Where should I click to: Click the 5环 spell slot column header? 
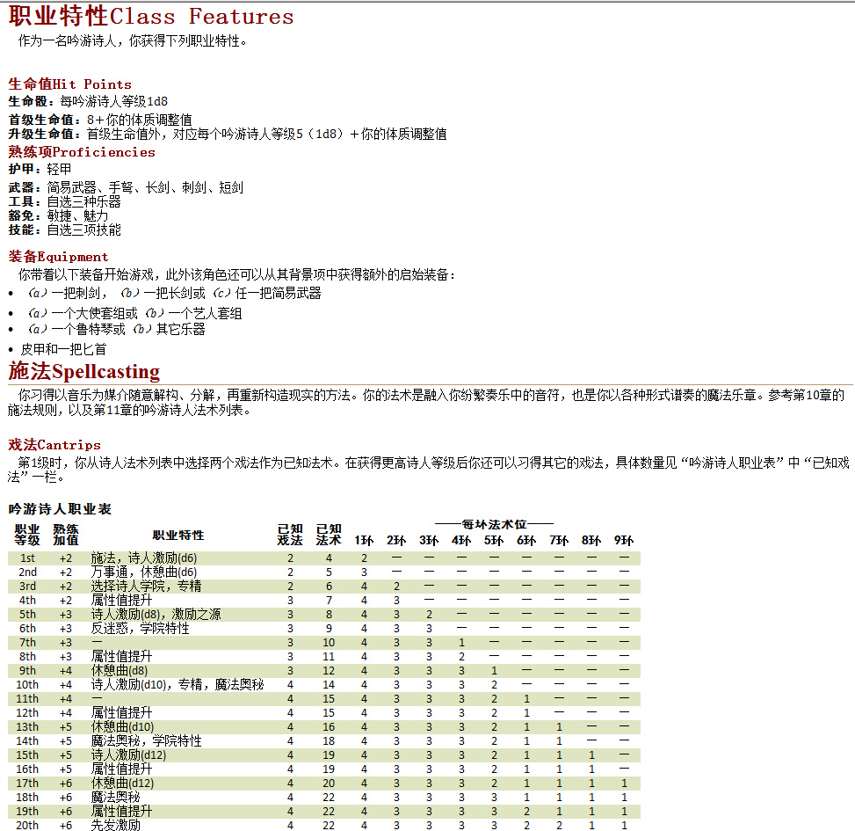(494, 540)
